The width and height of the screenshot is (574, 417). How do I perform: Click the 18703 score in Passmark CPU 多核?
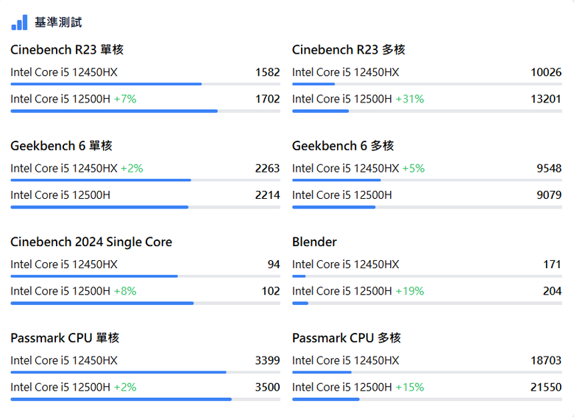tap(546, 360)
